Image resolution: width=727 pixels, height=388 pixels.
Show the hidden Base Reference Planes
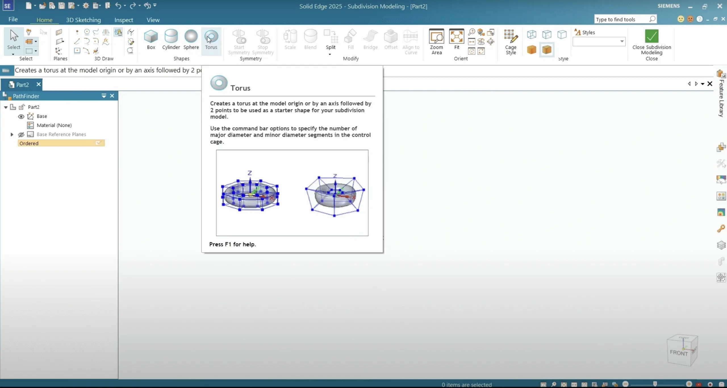[21, 134]
